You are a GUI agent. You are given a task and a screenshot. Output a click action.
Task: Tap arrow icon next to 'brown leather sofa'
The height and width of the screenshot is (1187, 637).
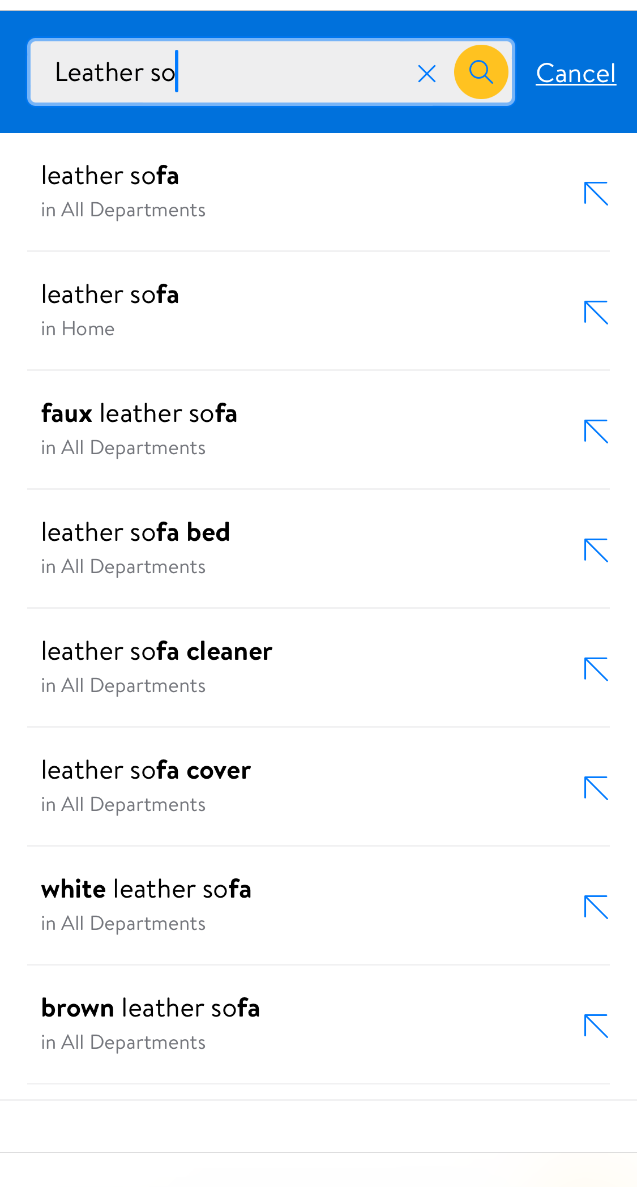[x=596, y=1026]
